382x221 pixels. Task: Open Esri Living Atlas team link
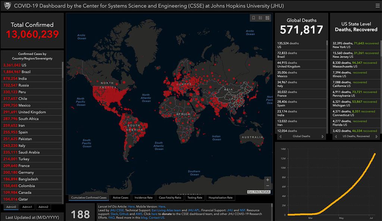166,210
